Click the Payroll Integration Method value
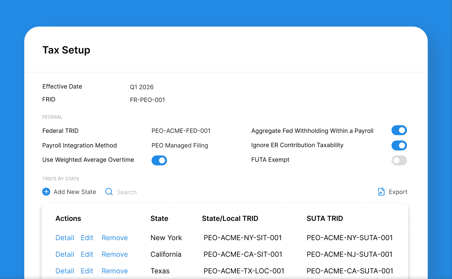 click(180, 145)
